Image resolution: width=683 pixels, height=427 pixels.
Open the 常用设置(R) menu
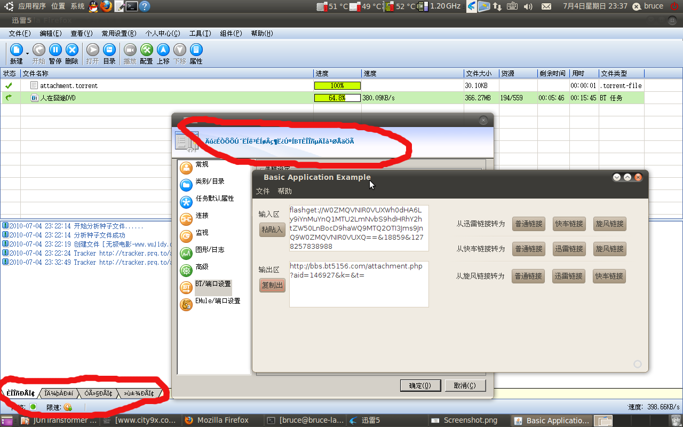(119, 33)
